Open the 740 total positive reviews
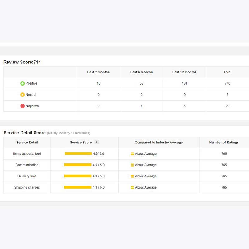The height and width of the screenshot is (249, 249). coord(227,83)
